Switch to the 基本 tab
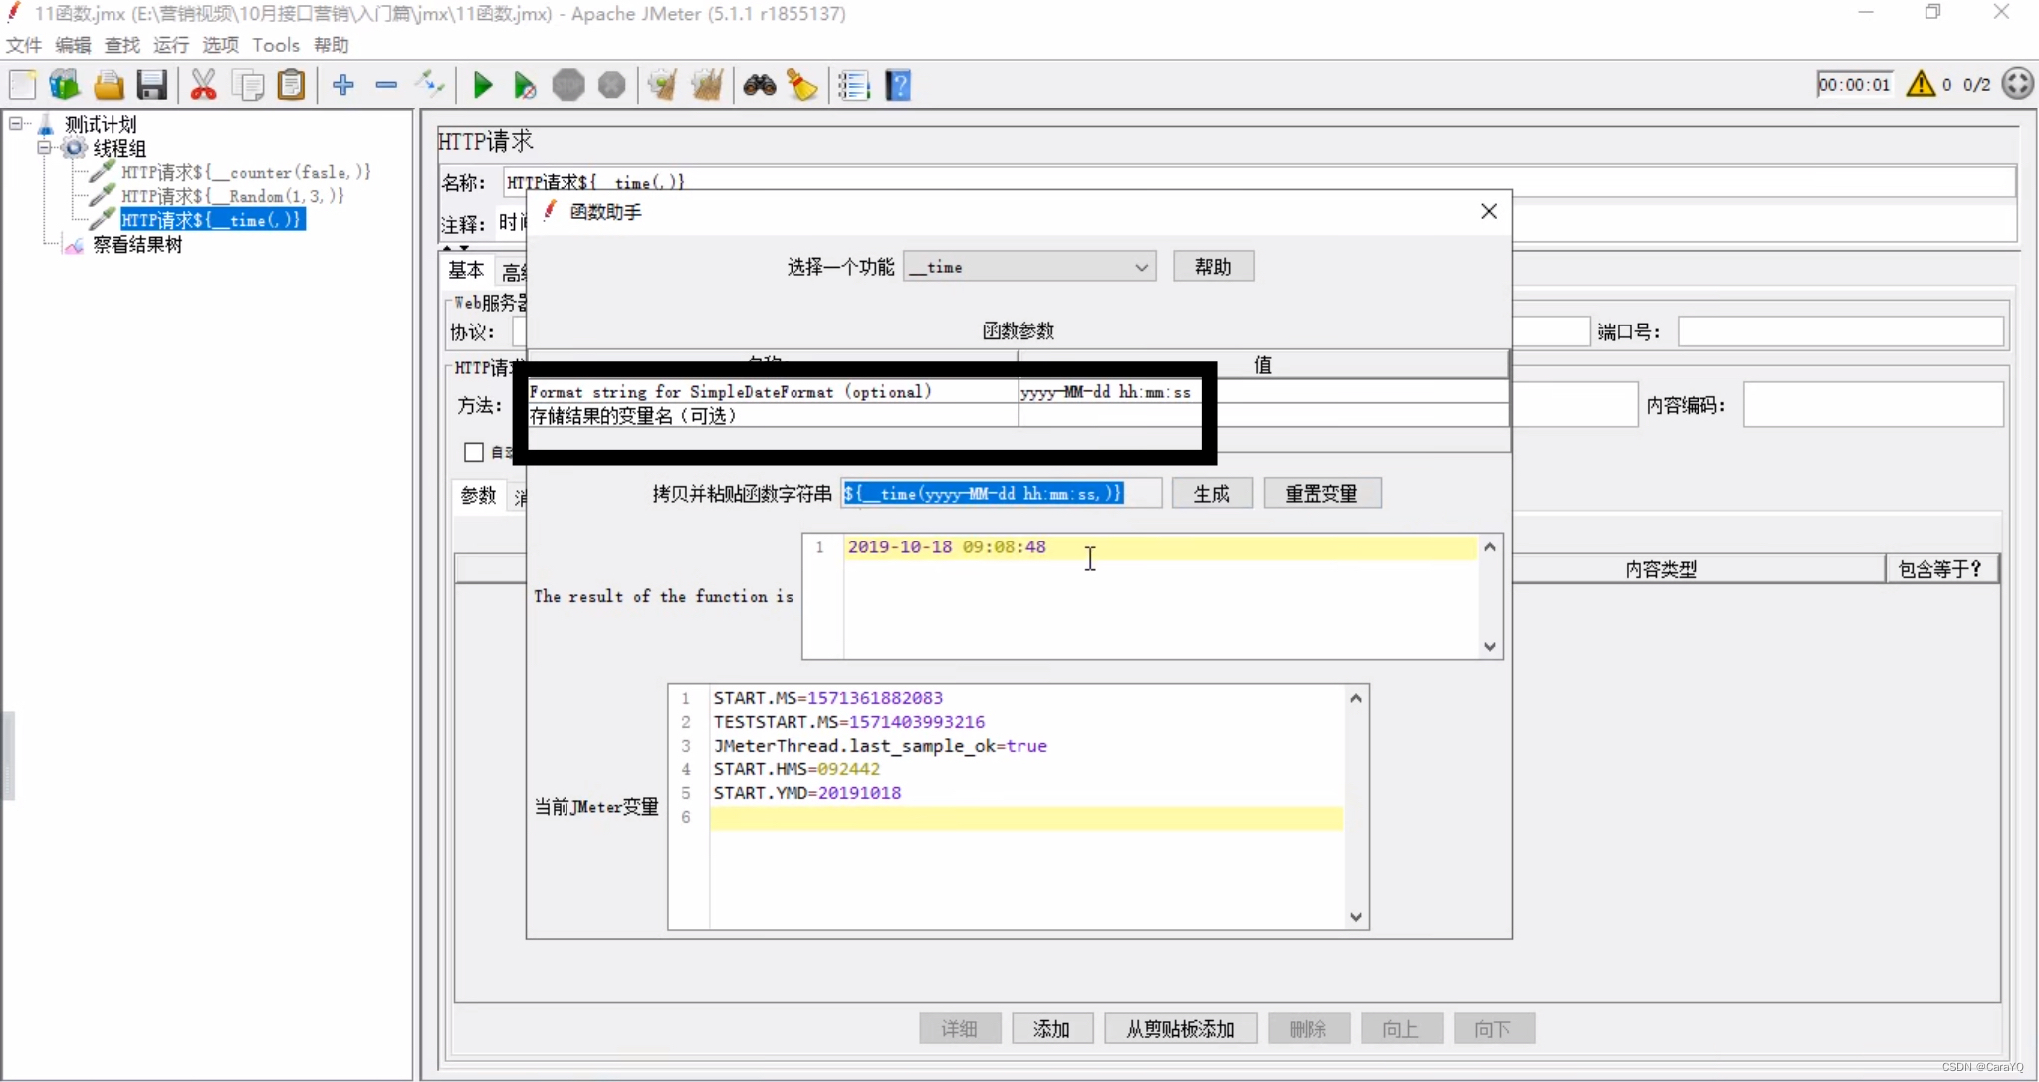Viewport: 2039px width, 1082px height. [x=466, y=270]
